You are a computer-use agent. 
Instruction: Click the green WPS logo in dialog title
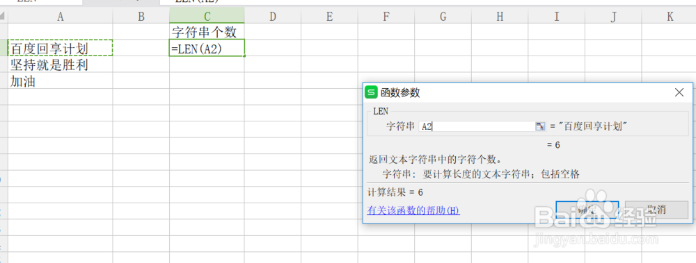371,92
